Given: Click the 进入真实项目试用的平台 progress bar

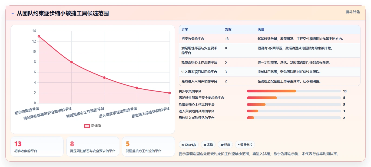Looking at the screenshot, I should pyautogui.click(x=294, y=111).
